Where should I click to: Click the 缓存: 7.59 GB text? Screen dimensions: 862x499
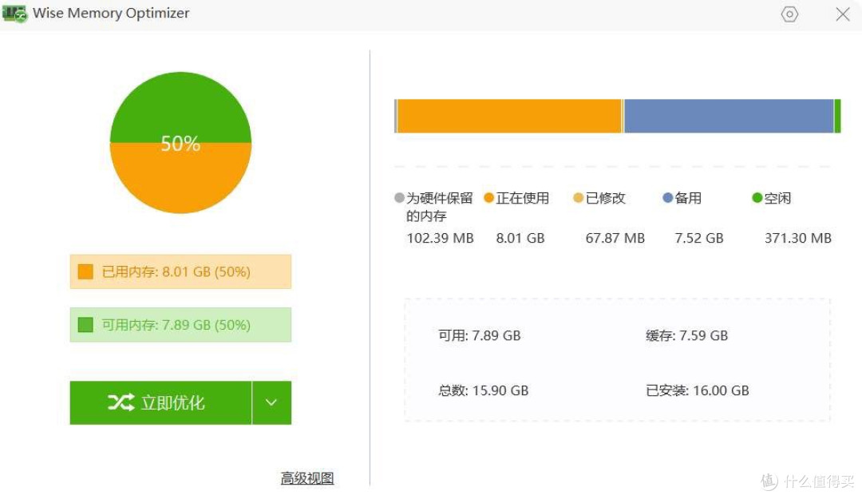(686, 335)
